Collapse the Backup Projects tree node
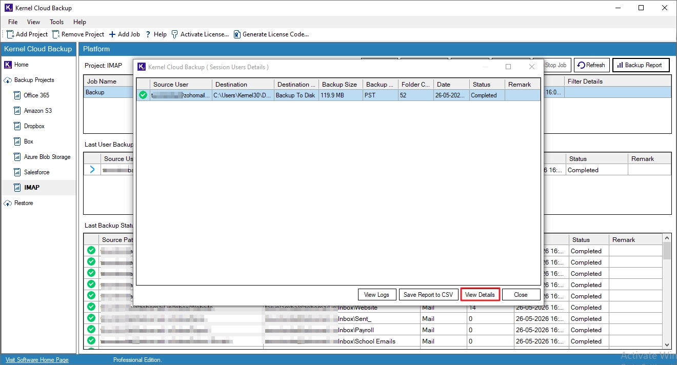Image resolution: width=677 pixels, height=365 pixels. click(x=8, y=80)
